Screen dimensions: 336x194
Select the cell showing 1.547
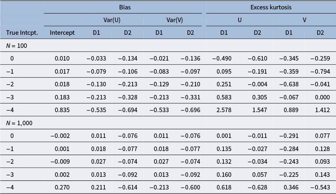(x=259, y=110)
